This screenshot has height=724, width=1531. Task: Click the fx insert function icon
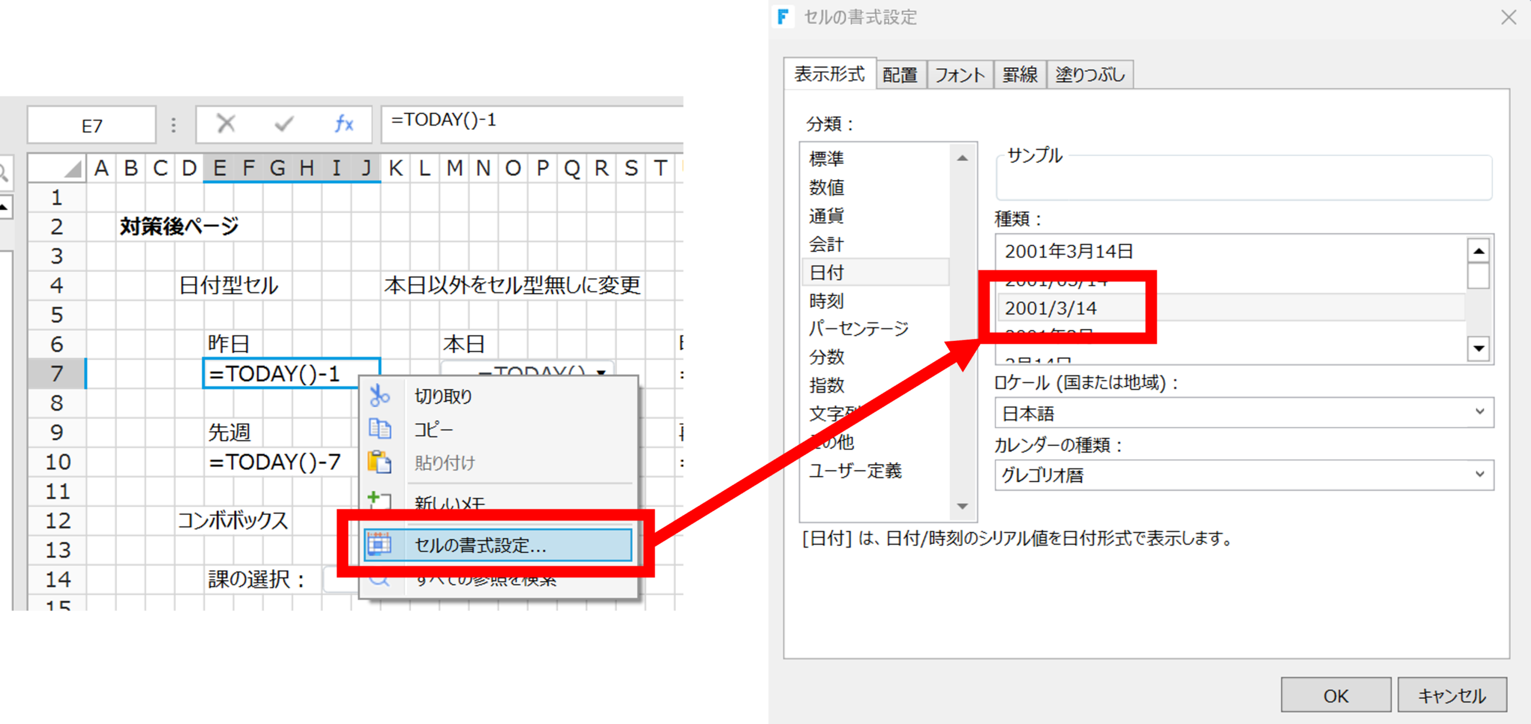[344, 124]
